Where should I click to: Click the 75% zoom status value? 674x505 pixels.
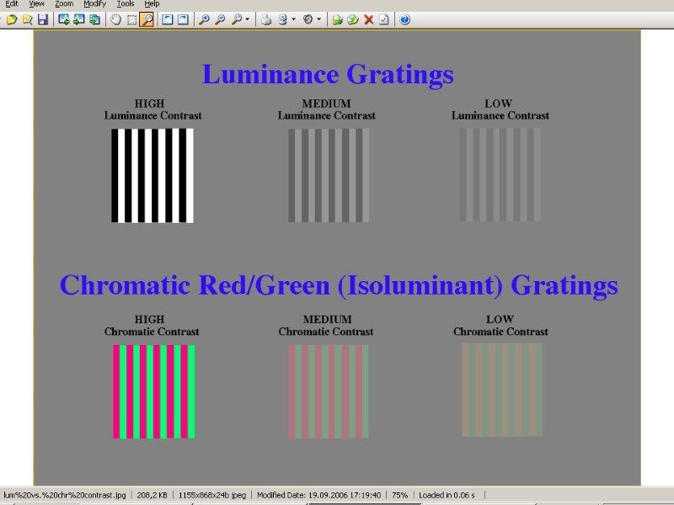point(399,495)
